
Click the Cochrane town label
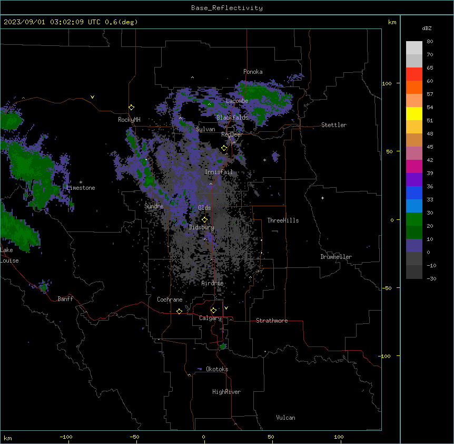(170, 300)
